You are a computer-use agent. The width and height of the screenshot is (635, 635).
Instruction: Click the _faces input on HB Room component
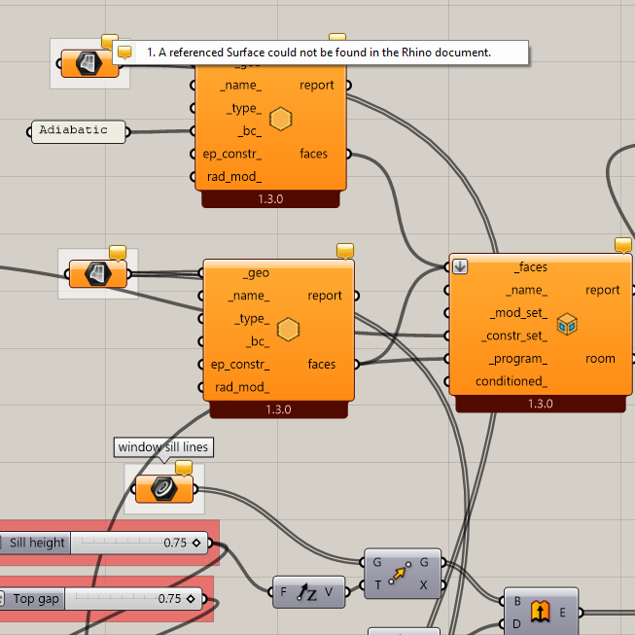click(531, 267)
